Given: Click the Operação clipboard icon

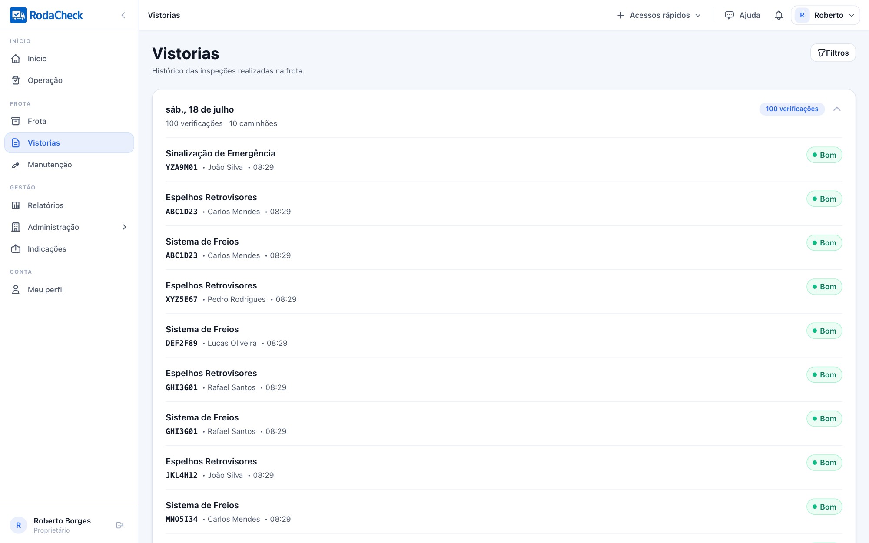Looking at the screenshot, I should 16,80.
